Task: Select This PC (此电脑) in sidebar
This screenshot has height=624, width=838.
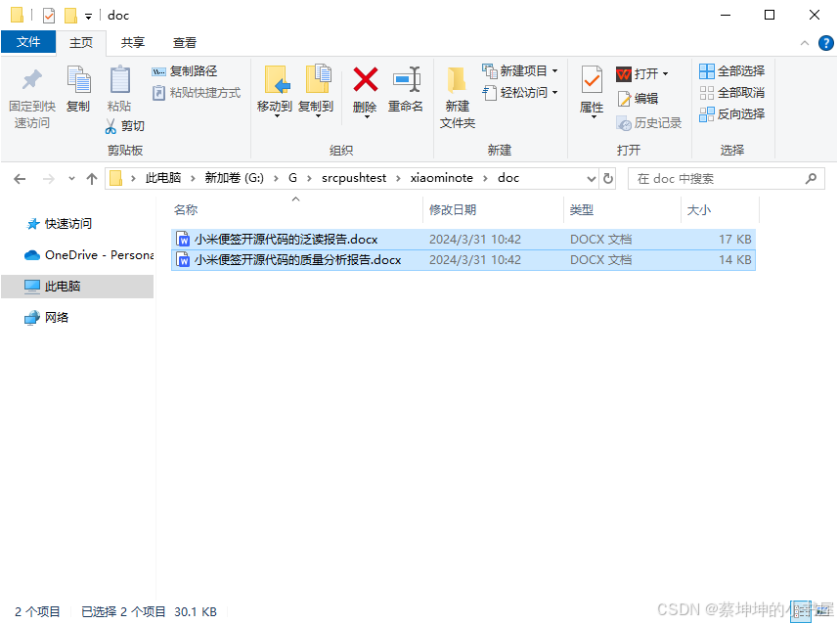Action: pyautogui.click(x=77, y=286)
